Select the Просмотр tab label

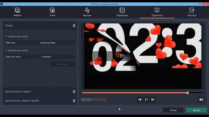pyautogui.click(x=157, y=15)
